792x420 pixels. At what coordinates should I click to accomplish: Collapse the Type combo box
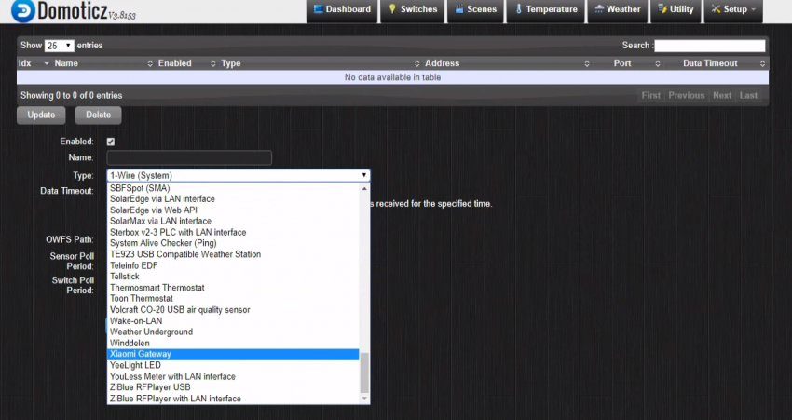point(239,176)
